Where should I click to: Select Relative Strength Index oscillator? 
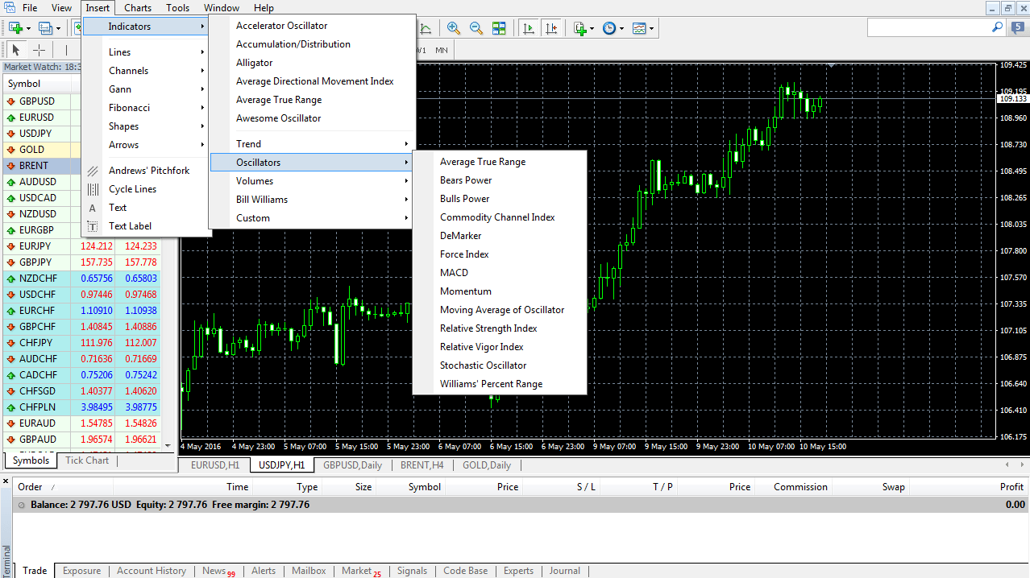pyautogui.click(x=488, y=328)
